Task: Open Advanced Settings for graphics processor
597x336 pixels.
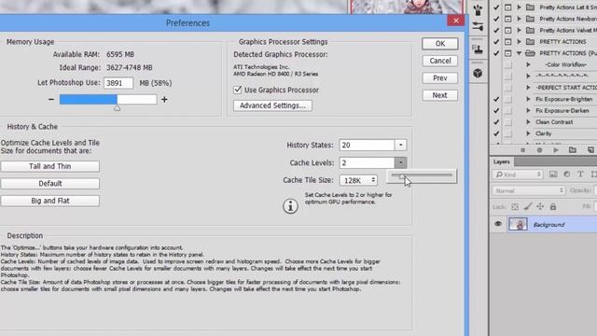Action: 272,105
